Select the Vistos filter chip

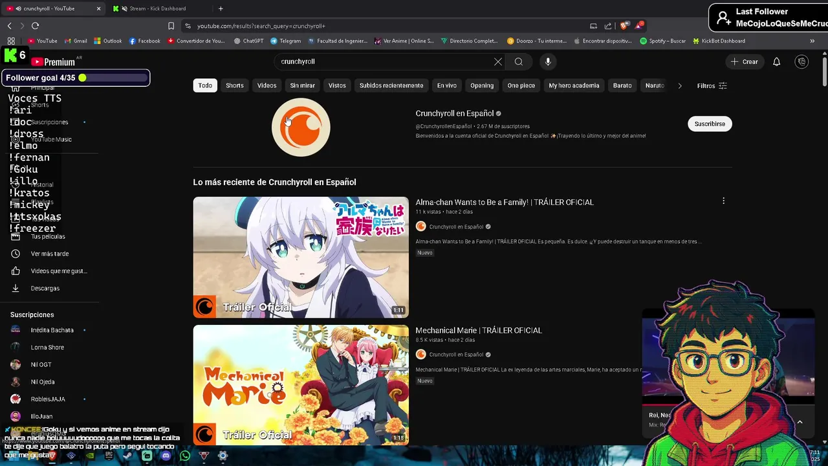click(x=337, y=85)
